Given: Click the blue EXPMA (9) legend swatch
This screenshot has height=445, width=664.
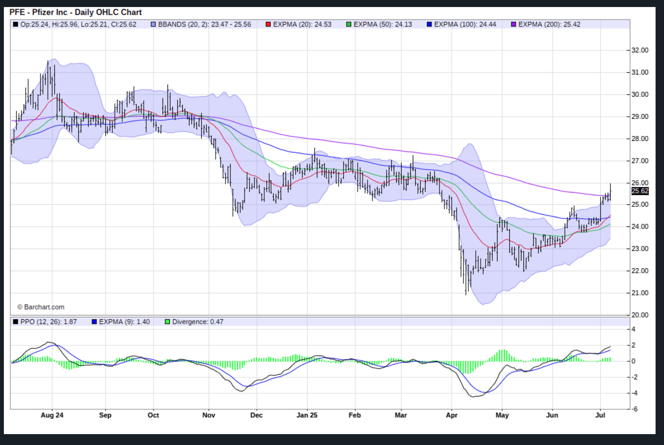Looking at the screenshot, I should click(x=94, y=322).
